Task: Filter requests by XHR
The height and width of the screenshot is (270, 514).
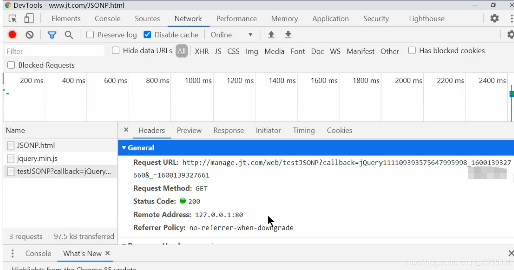Action: (202, 51)
